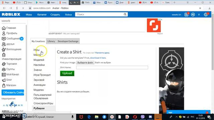214x120 pixels.
Task: Open the Robux balance icon
Action: point(193,15)
